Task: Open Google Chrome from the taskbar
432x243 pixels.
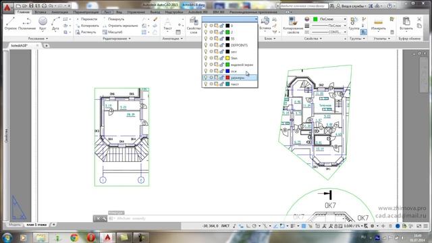Action: (74, 238)
